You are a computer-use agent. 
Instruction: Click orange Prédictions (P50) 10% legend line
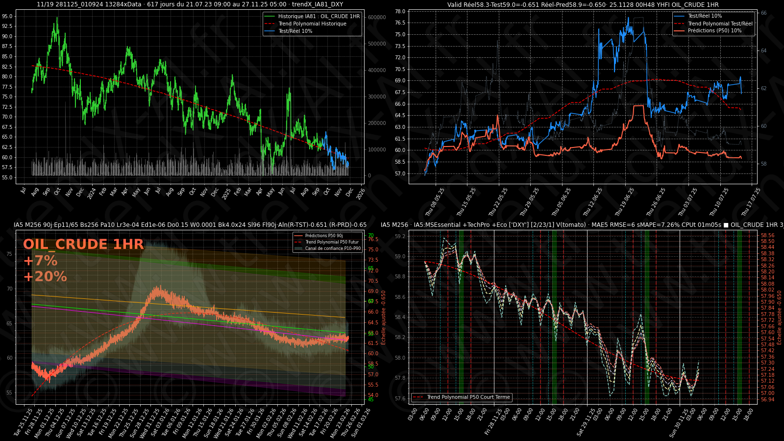pos(679,31)
